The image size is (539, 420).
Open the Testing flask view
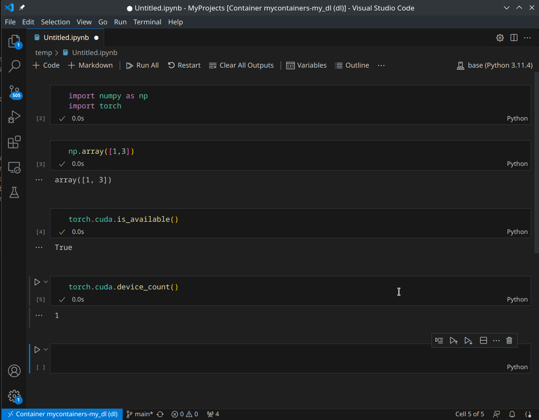(14, 192)
